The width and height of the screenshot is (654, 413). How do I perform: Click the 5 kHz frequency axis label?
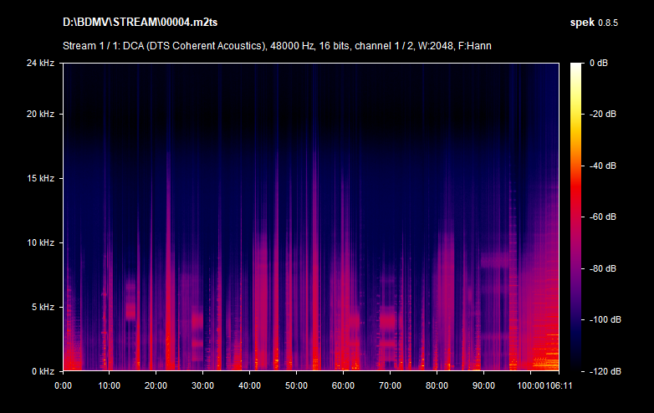coord(43,307)
